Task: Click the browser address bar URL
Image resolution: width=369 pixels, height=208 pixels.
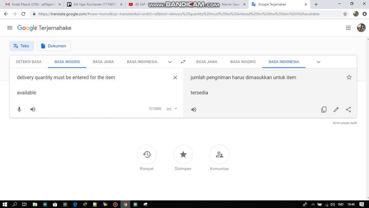Action: tap(179, 14)
